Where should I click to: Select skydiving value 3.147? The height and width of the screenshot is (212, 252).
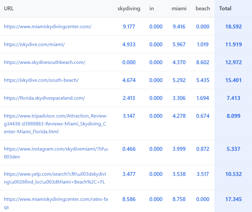coord(129,116)
